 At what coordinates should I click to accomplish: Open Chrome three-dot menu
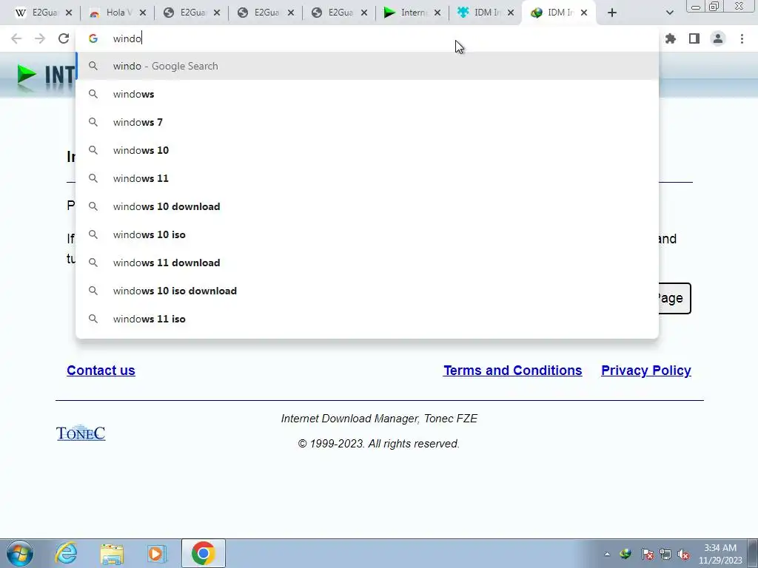coord(742,38)
